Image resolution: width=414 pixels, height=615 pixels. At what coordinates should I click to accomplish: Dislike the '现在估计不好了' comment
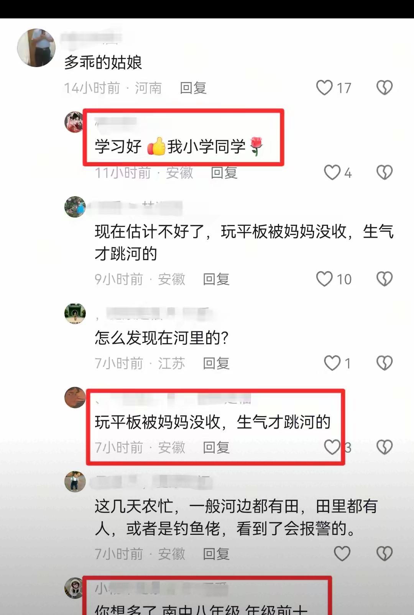pyautogui.click(x=384, y=279)
